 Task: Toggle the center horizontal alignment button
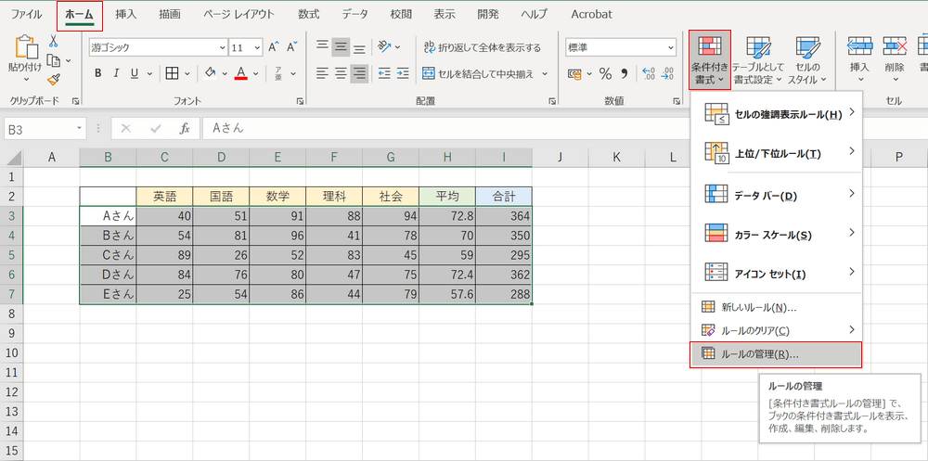pyautogui.click(x=341, y=73)
